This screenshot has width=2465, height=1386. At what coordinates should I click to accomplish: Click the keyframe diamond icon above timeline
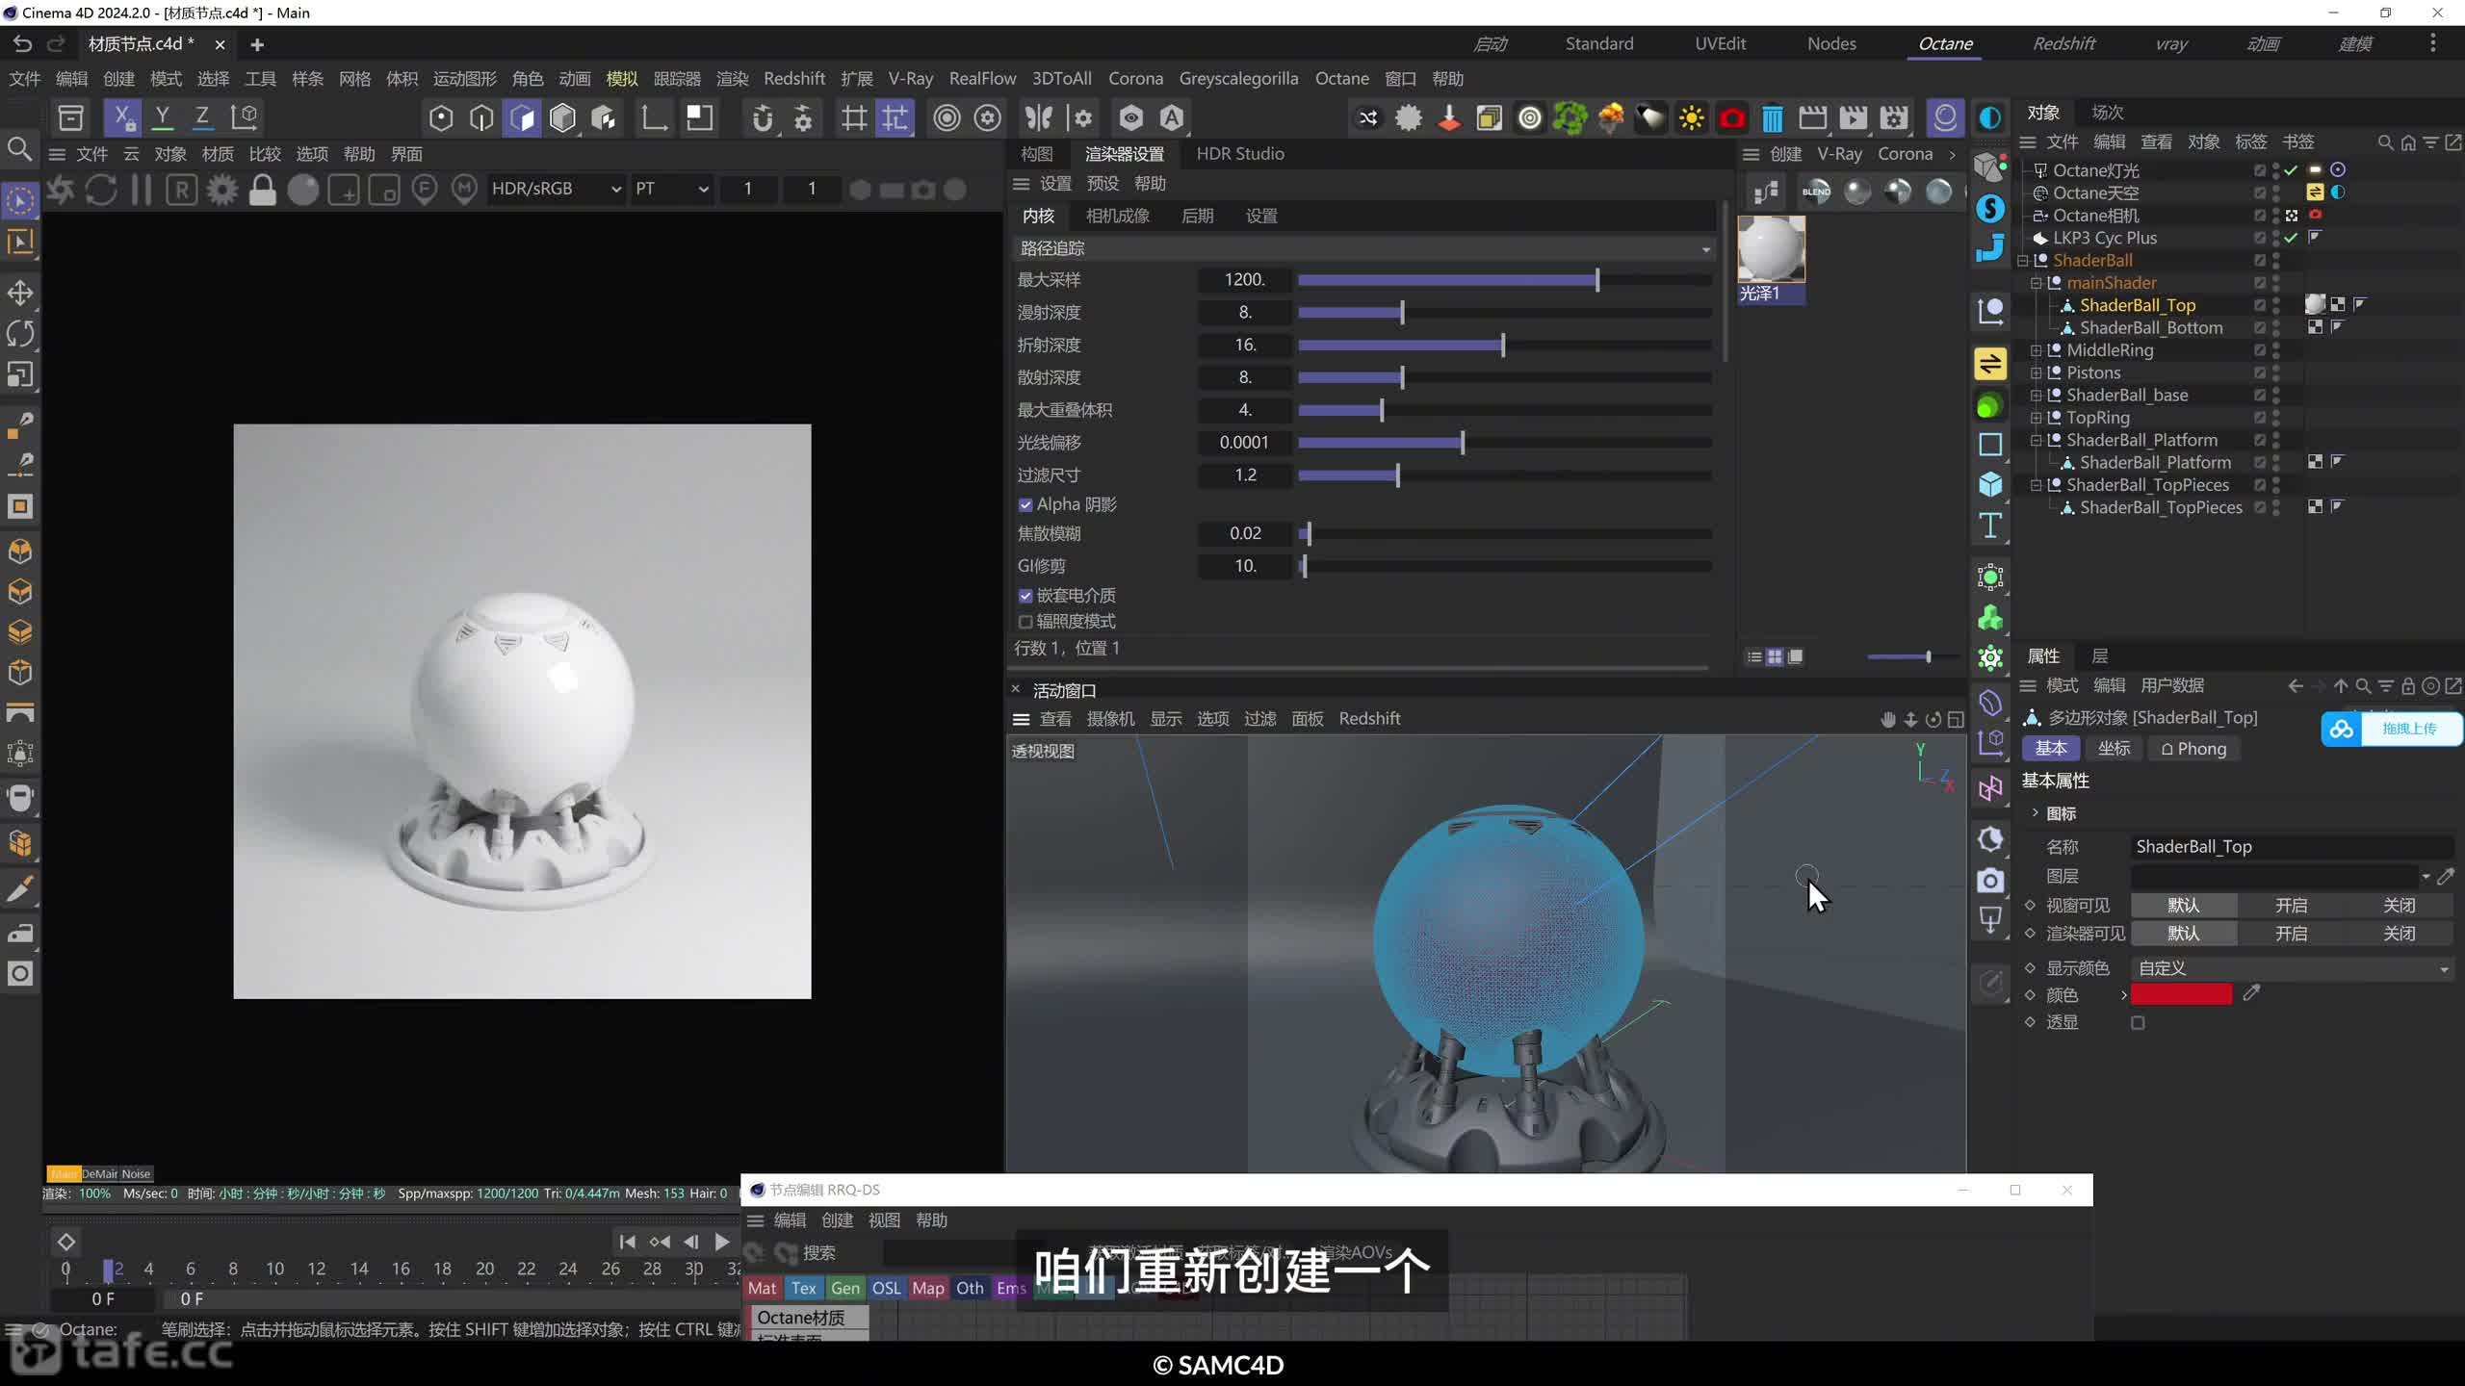[x=65, y=1242]
